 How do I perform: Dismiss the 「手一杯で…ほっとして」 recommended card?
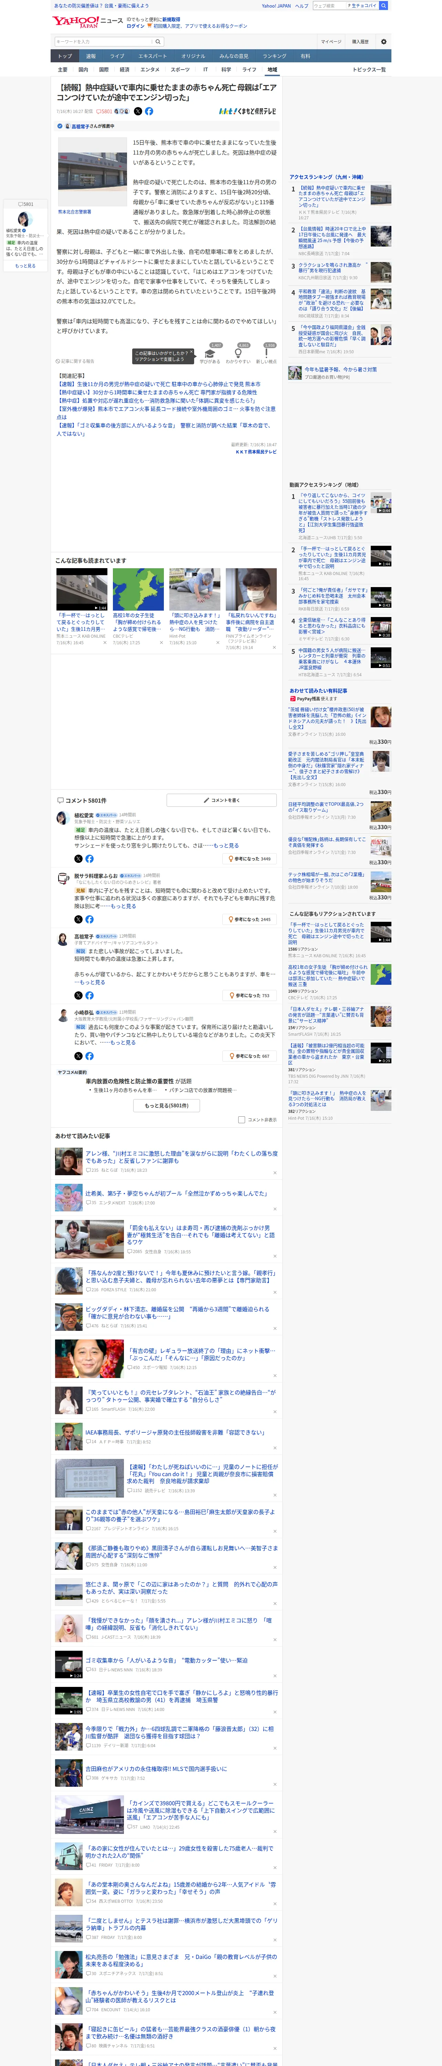[104, 643]
